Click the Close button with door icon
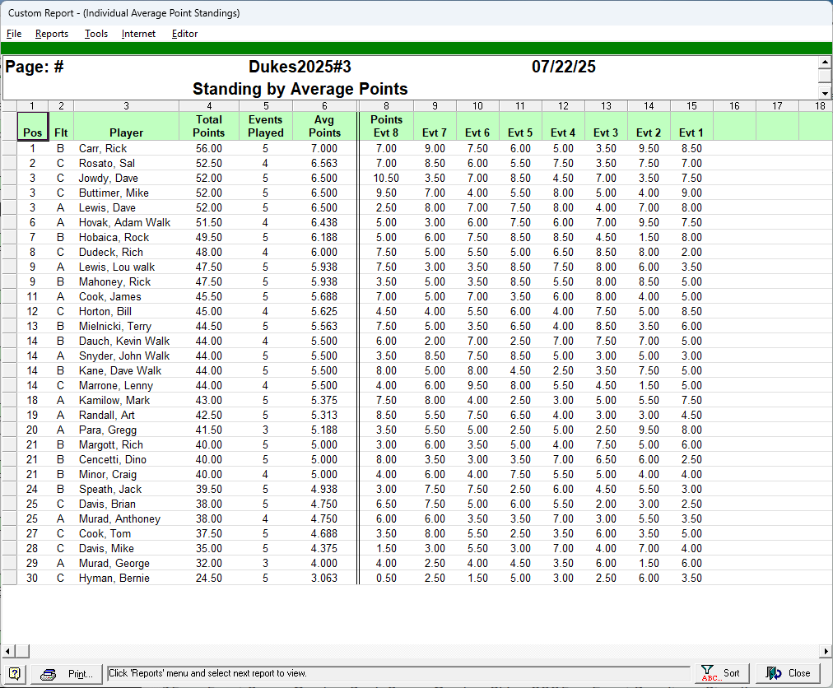Image resolution: width=833 pixels, height=688 pixels. (789, 673)
